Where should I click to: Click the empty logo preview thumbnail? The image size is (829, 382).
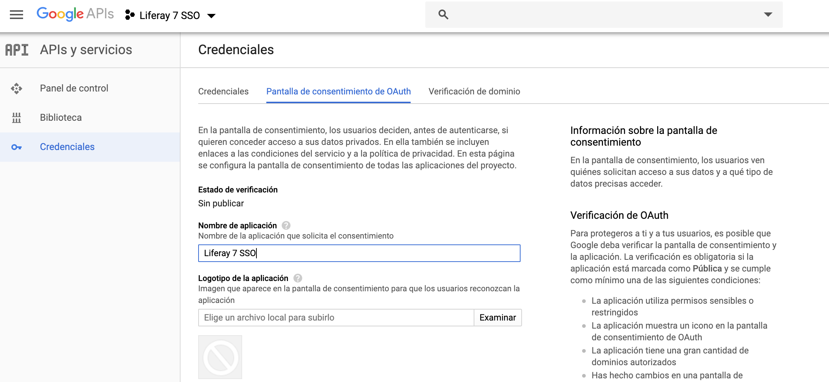(220, 357)
